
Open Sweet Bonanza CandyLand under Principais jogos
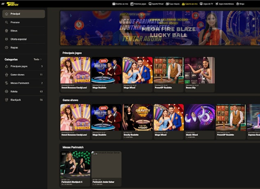[75, 74]
